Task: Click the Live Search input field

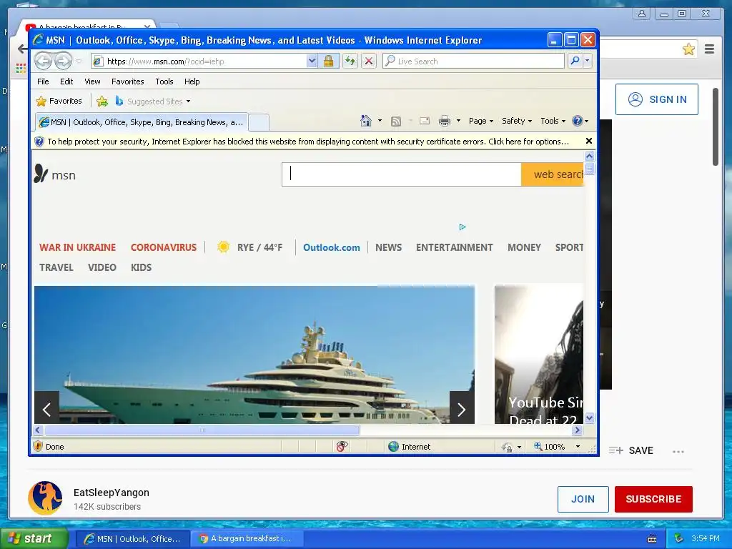Action: 473,61
